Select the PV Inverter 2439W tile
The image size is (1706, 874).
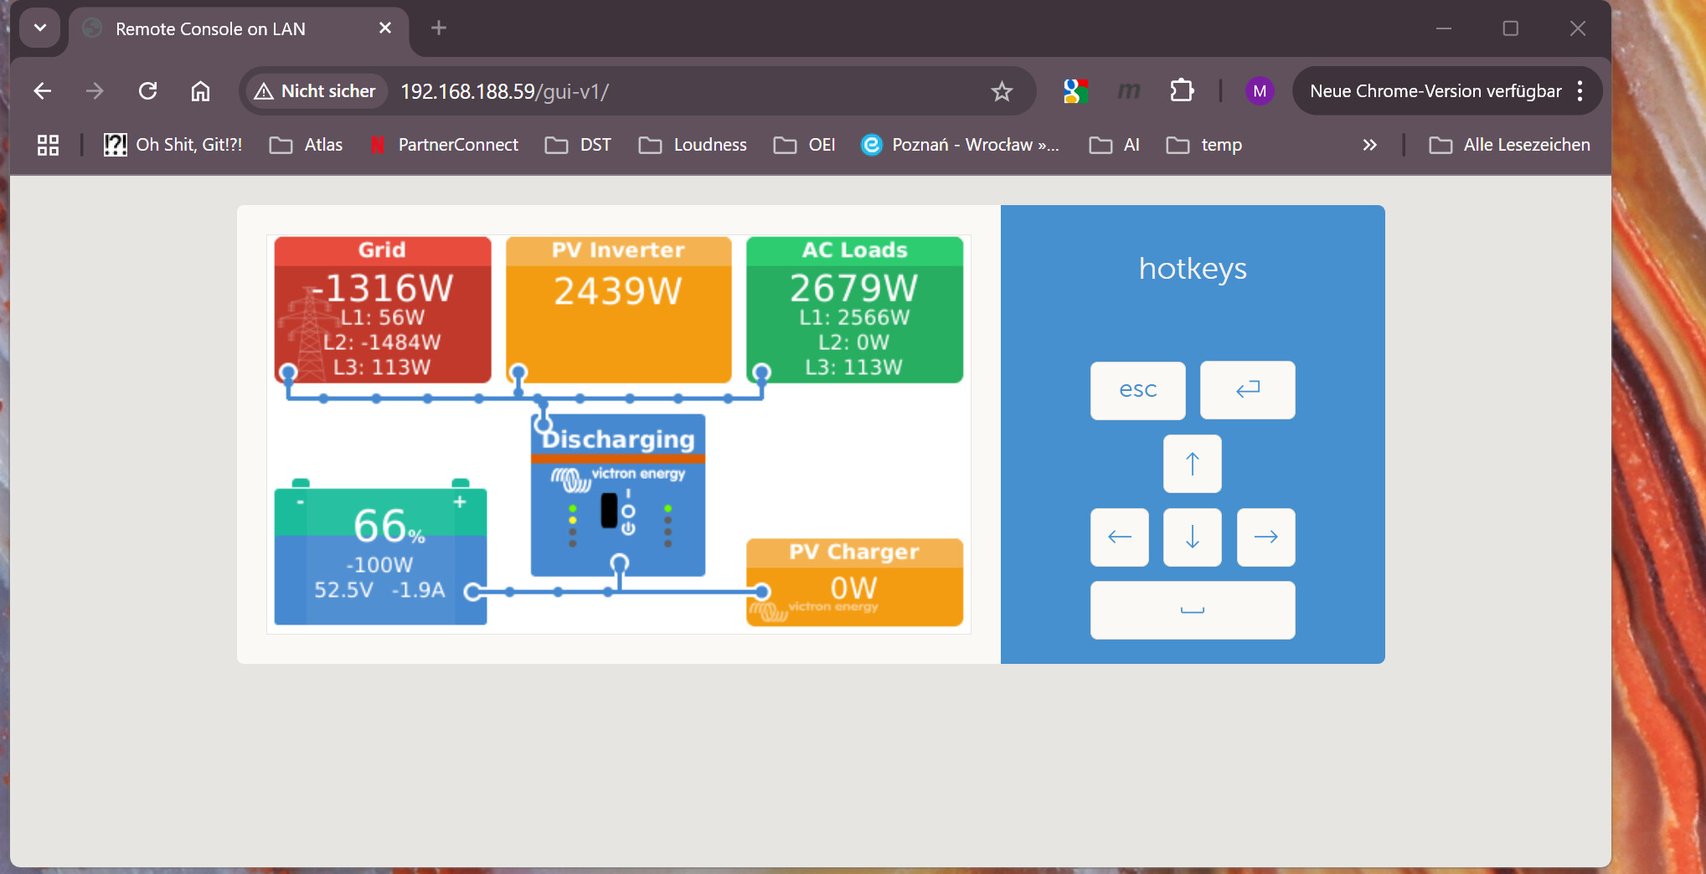[x=618, y=310]
